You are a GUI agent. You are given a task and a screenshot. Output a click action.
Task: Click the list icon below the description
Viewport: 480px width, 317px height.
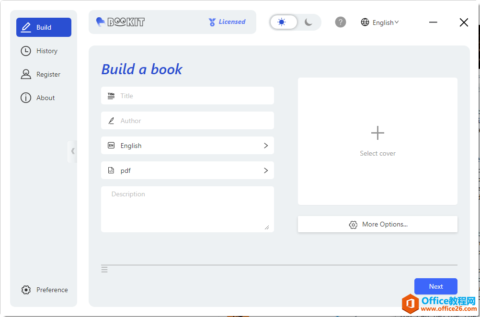pyautogui.click(x=104, y=270)
